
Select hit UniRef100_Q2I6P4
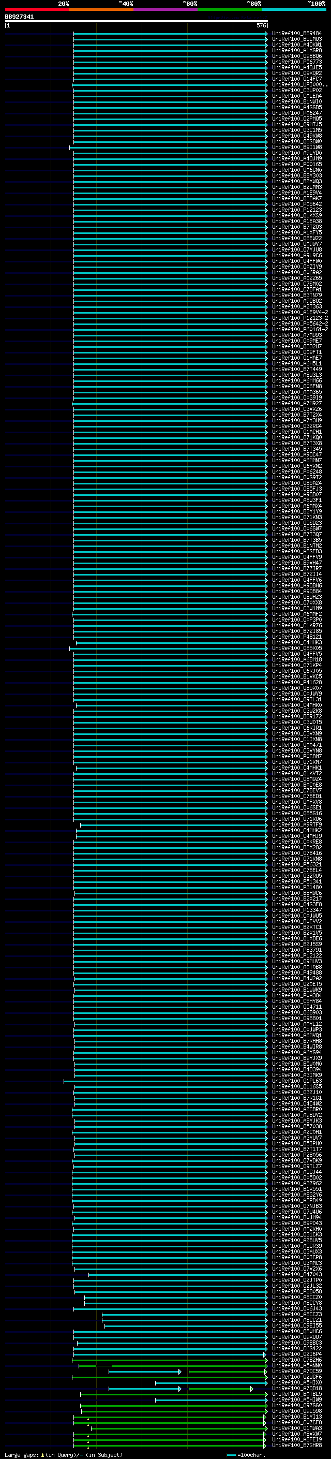297,1353
